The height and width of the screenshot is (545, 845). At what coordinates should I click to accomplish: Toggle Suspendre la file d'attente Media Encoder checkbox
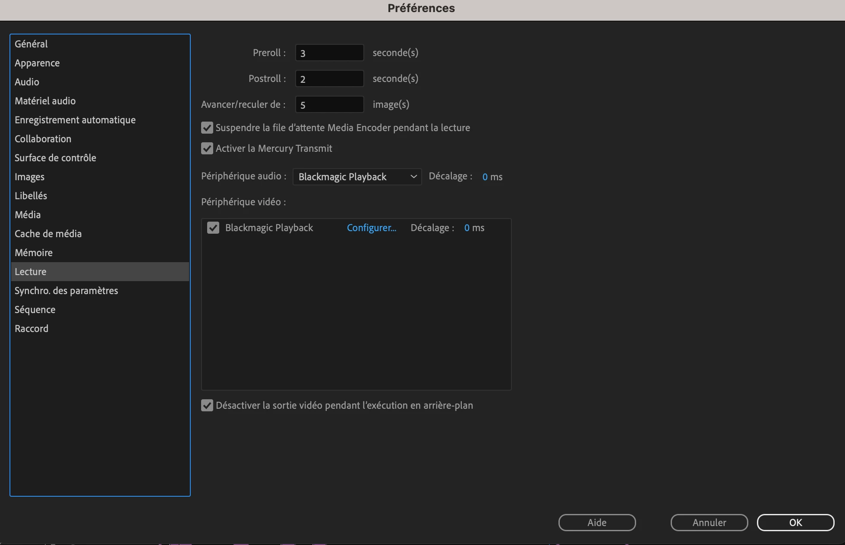[207, 128]
